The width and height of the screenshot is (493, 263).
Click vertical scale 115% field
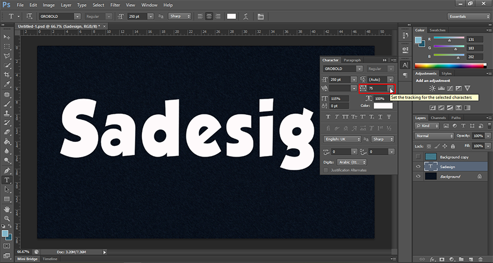coord(339,99)
